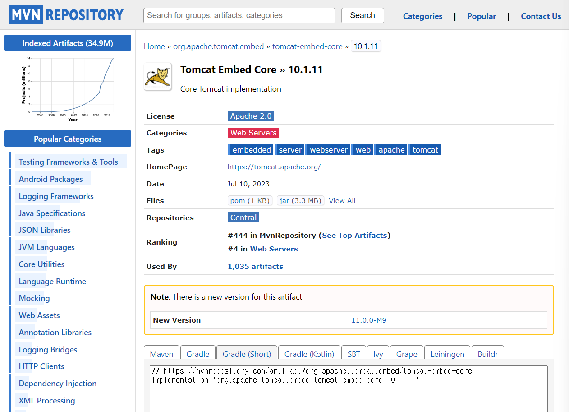Download the pom (1 KB) file
569x412 pixels.
pos(250,200)
